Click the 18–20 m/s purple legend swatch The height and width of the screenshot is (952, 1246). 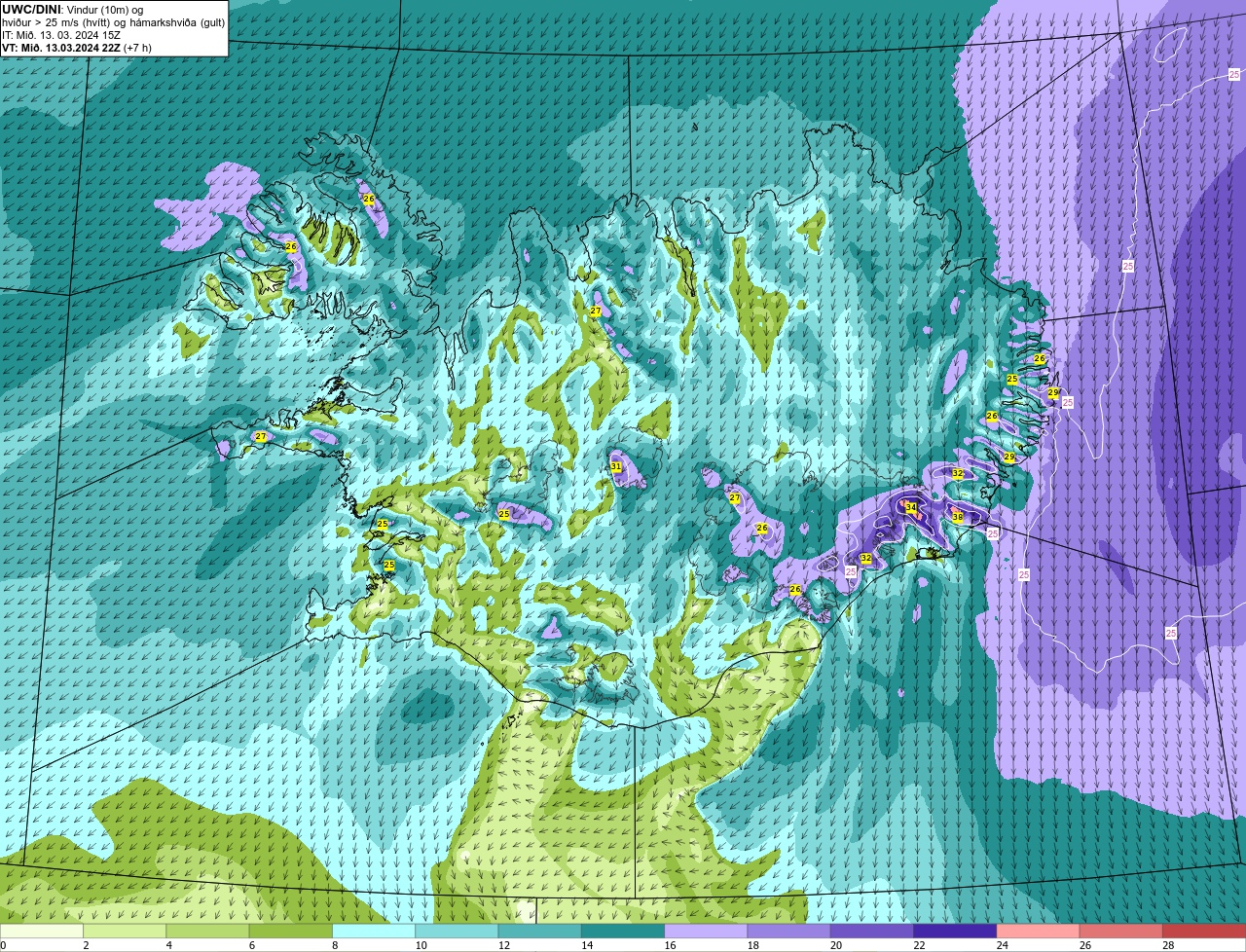pyautogui.click(x=789, y=932)
